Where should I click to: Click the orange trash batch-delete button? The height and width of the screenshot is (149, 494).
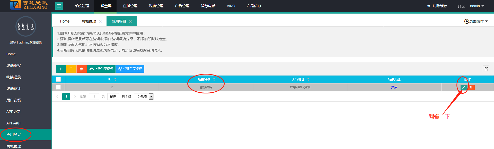(x=81, y=69)
